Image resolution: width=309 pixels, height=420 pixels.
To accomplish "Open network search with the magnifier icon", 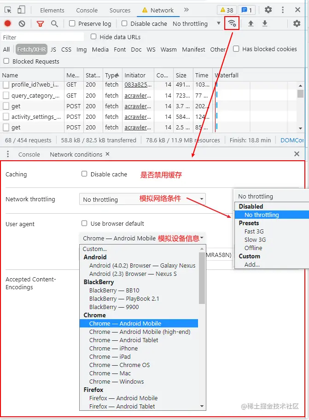I will pyautogui.click(x=54, y=23).
